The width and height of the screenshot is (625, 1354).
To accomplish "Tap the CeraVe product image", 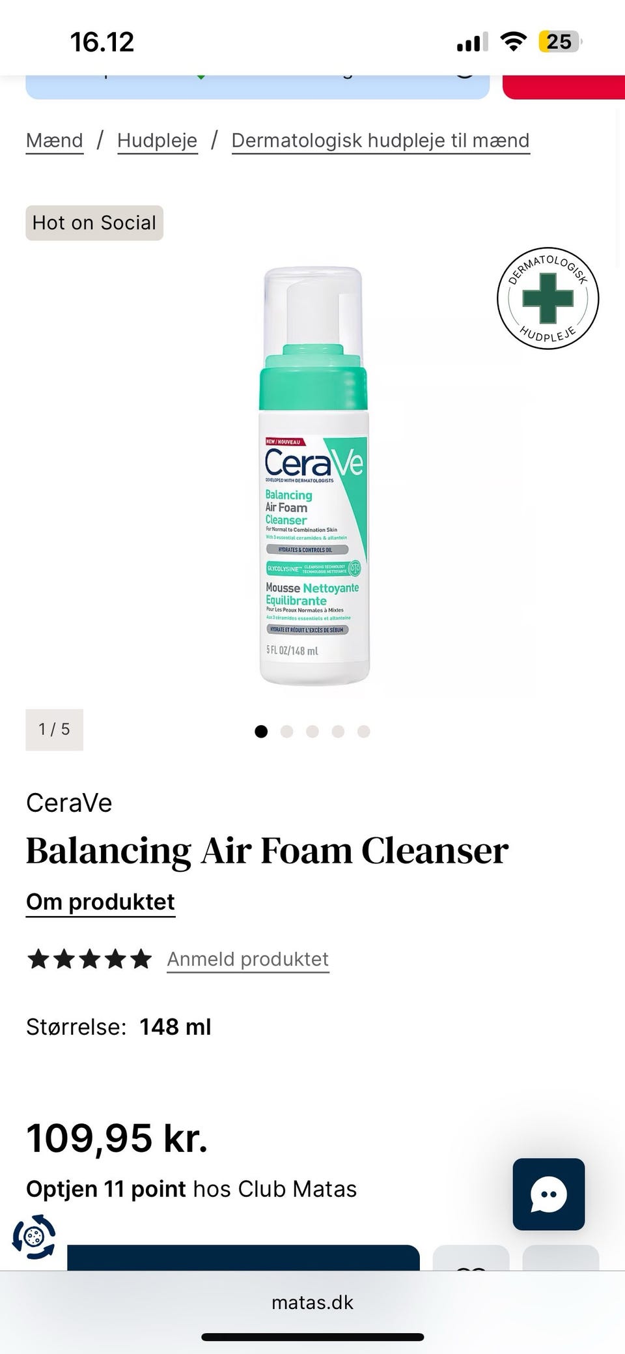I will pyautogui.click(x=313, y=476).
